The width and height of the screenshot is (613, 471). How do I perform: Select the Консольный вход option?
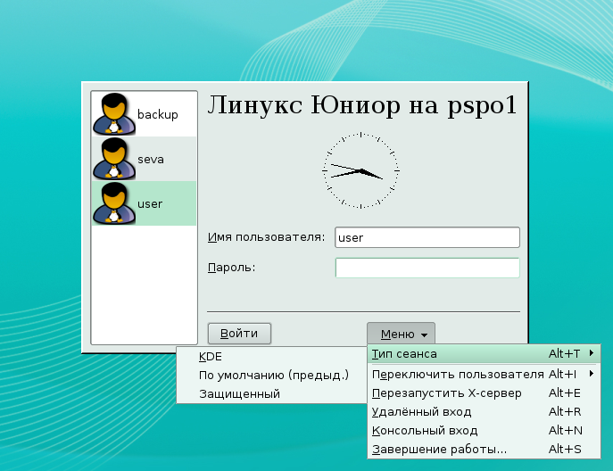point(421,430)
